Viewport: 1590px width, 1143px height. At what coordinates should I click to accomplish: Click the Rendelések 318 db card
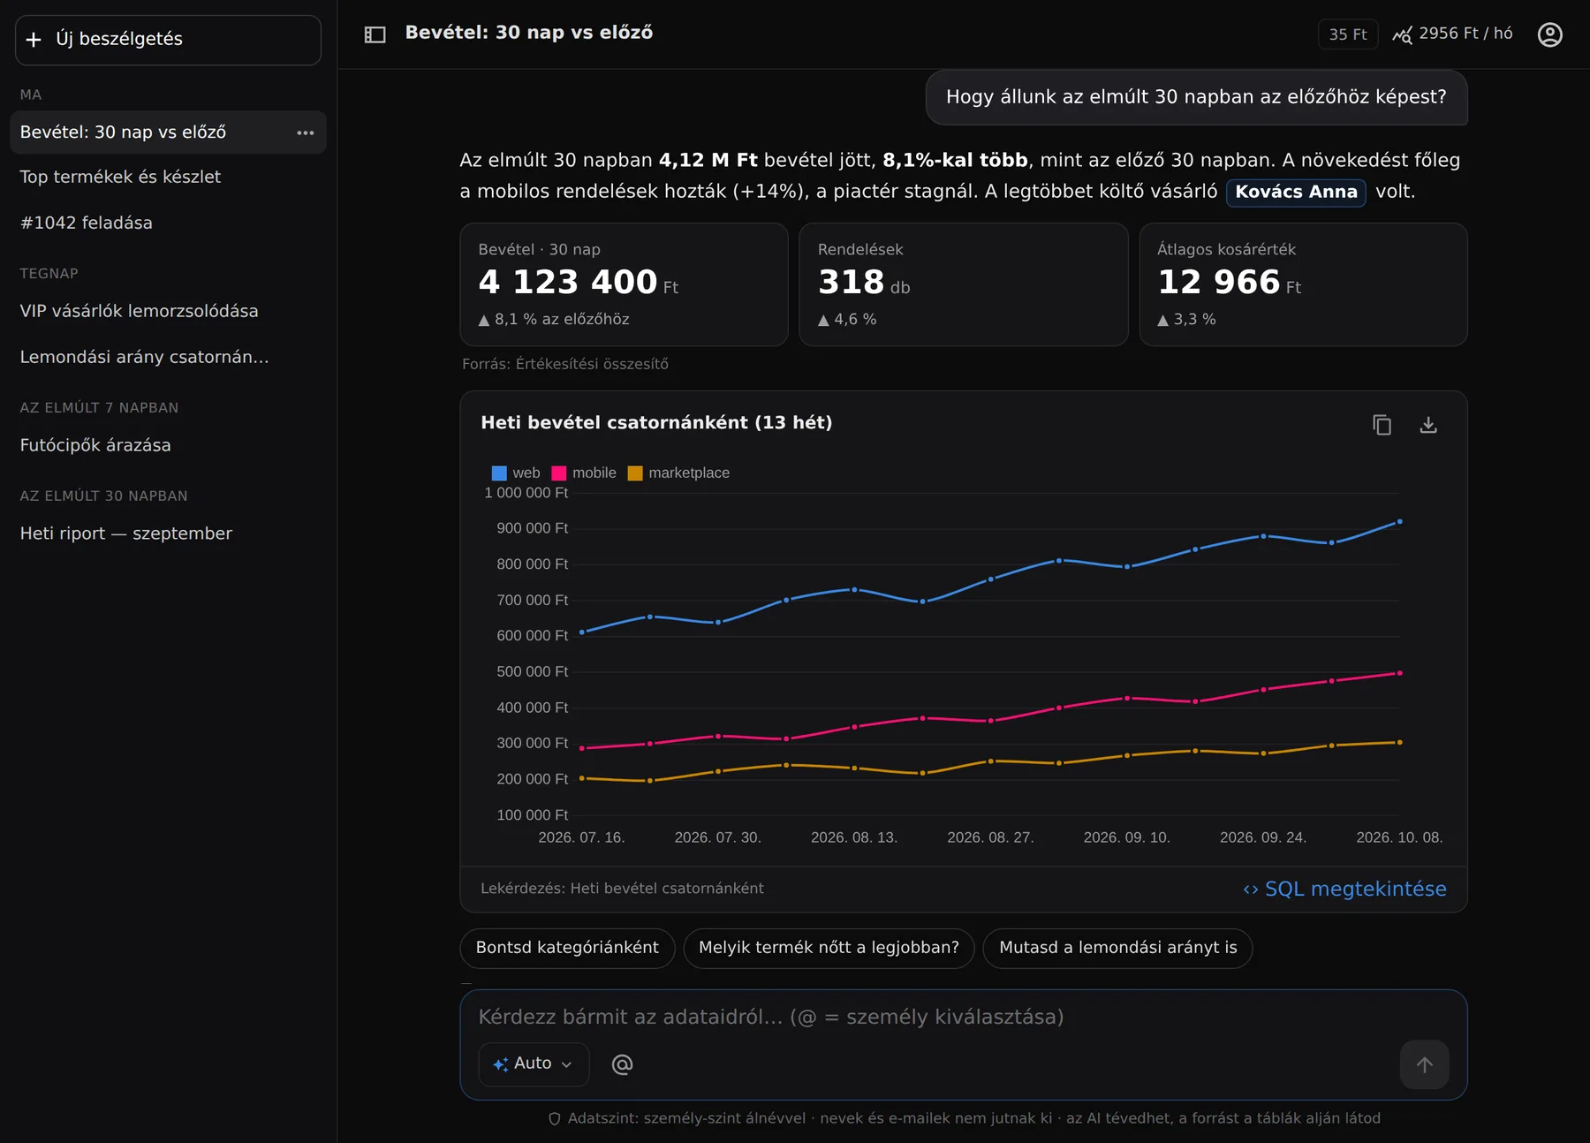coord(963,284)
